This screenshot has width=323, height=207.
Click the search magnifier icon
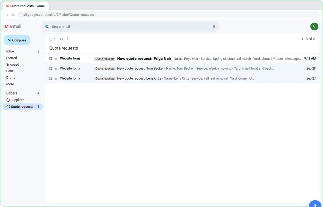pyautogui.click(x=47, y=27)
